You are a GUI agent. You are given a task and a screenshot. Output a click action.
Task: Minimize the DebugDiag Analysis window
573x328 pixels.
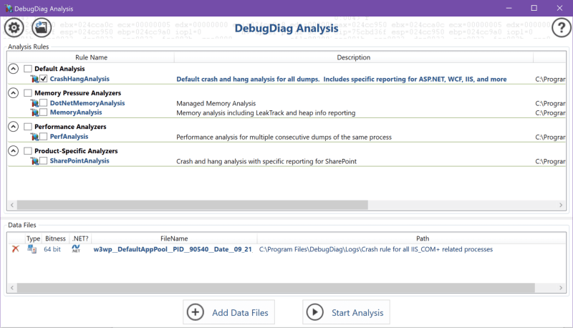[x=509, y=8]
